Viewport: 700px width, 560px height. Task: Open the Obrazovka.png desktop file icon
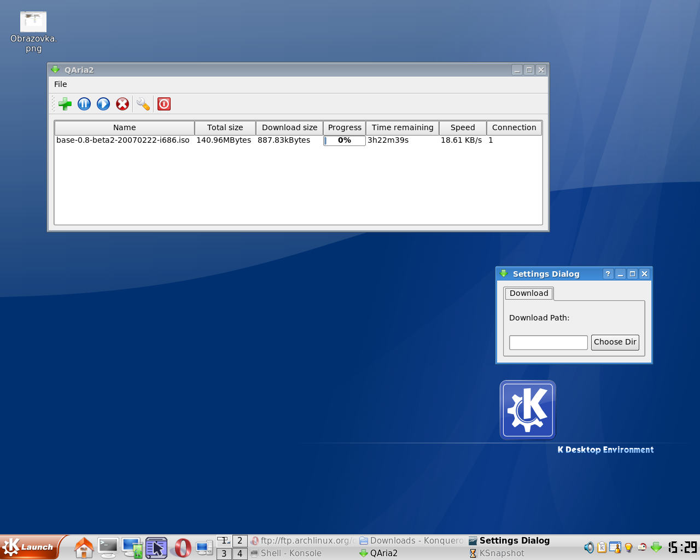click(33, 32)
